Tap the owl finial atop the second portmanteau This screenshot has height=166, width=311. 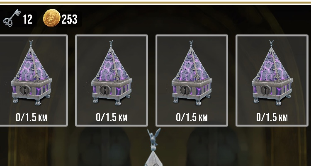(111, 44)
